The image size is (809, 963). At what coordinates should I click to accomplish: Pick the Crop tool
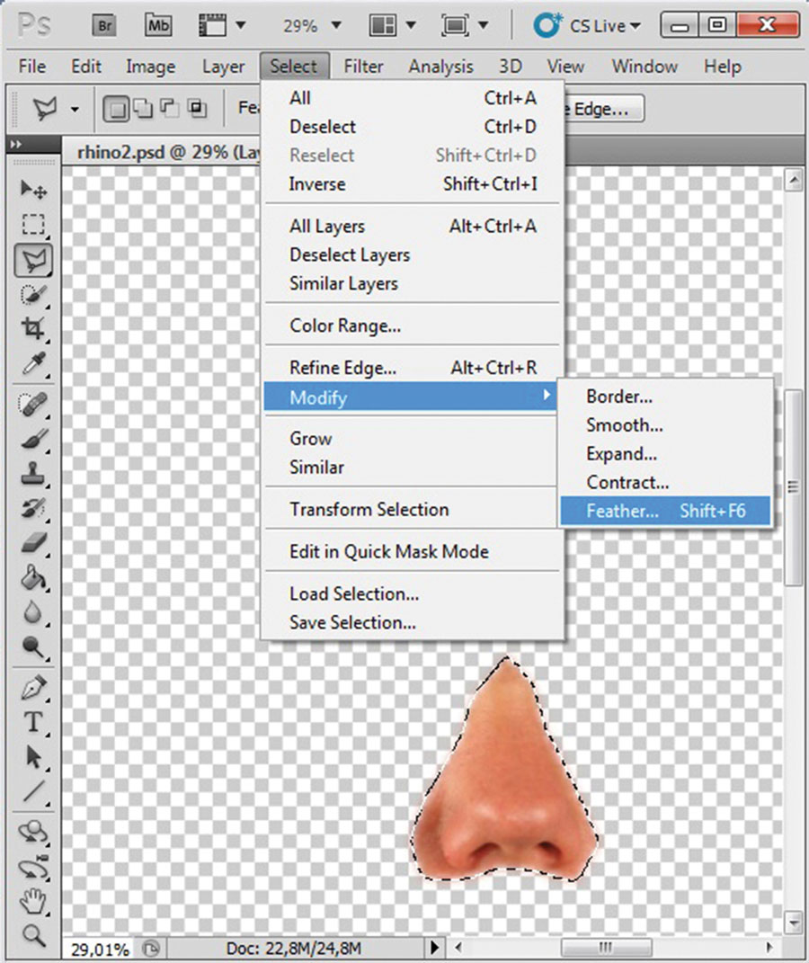[x=33, y=329]
